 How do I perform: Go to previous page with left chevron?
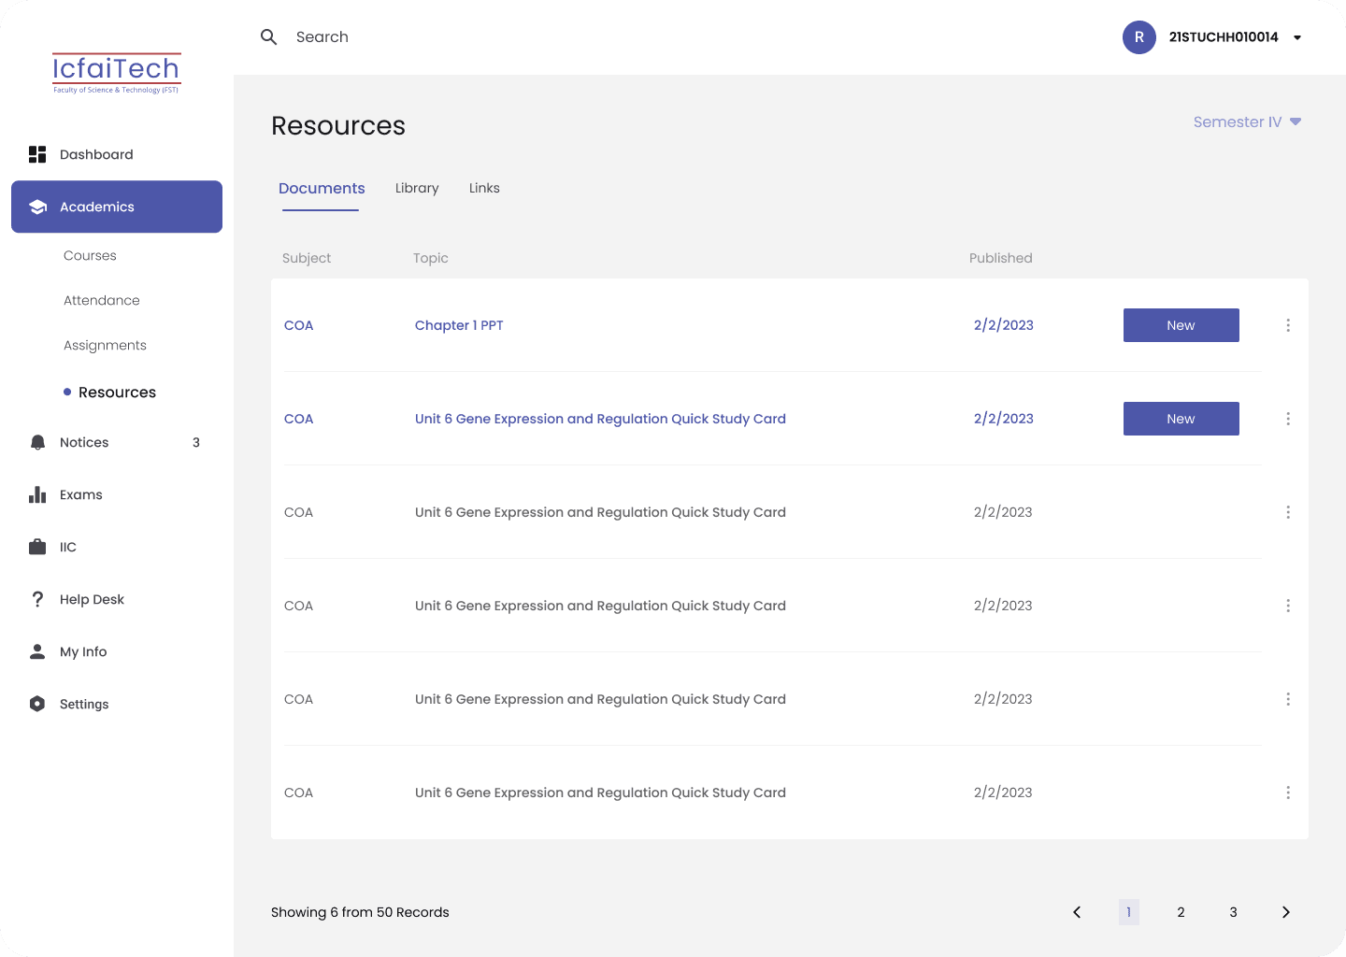coord(1077,912)
